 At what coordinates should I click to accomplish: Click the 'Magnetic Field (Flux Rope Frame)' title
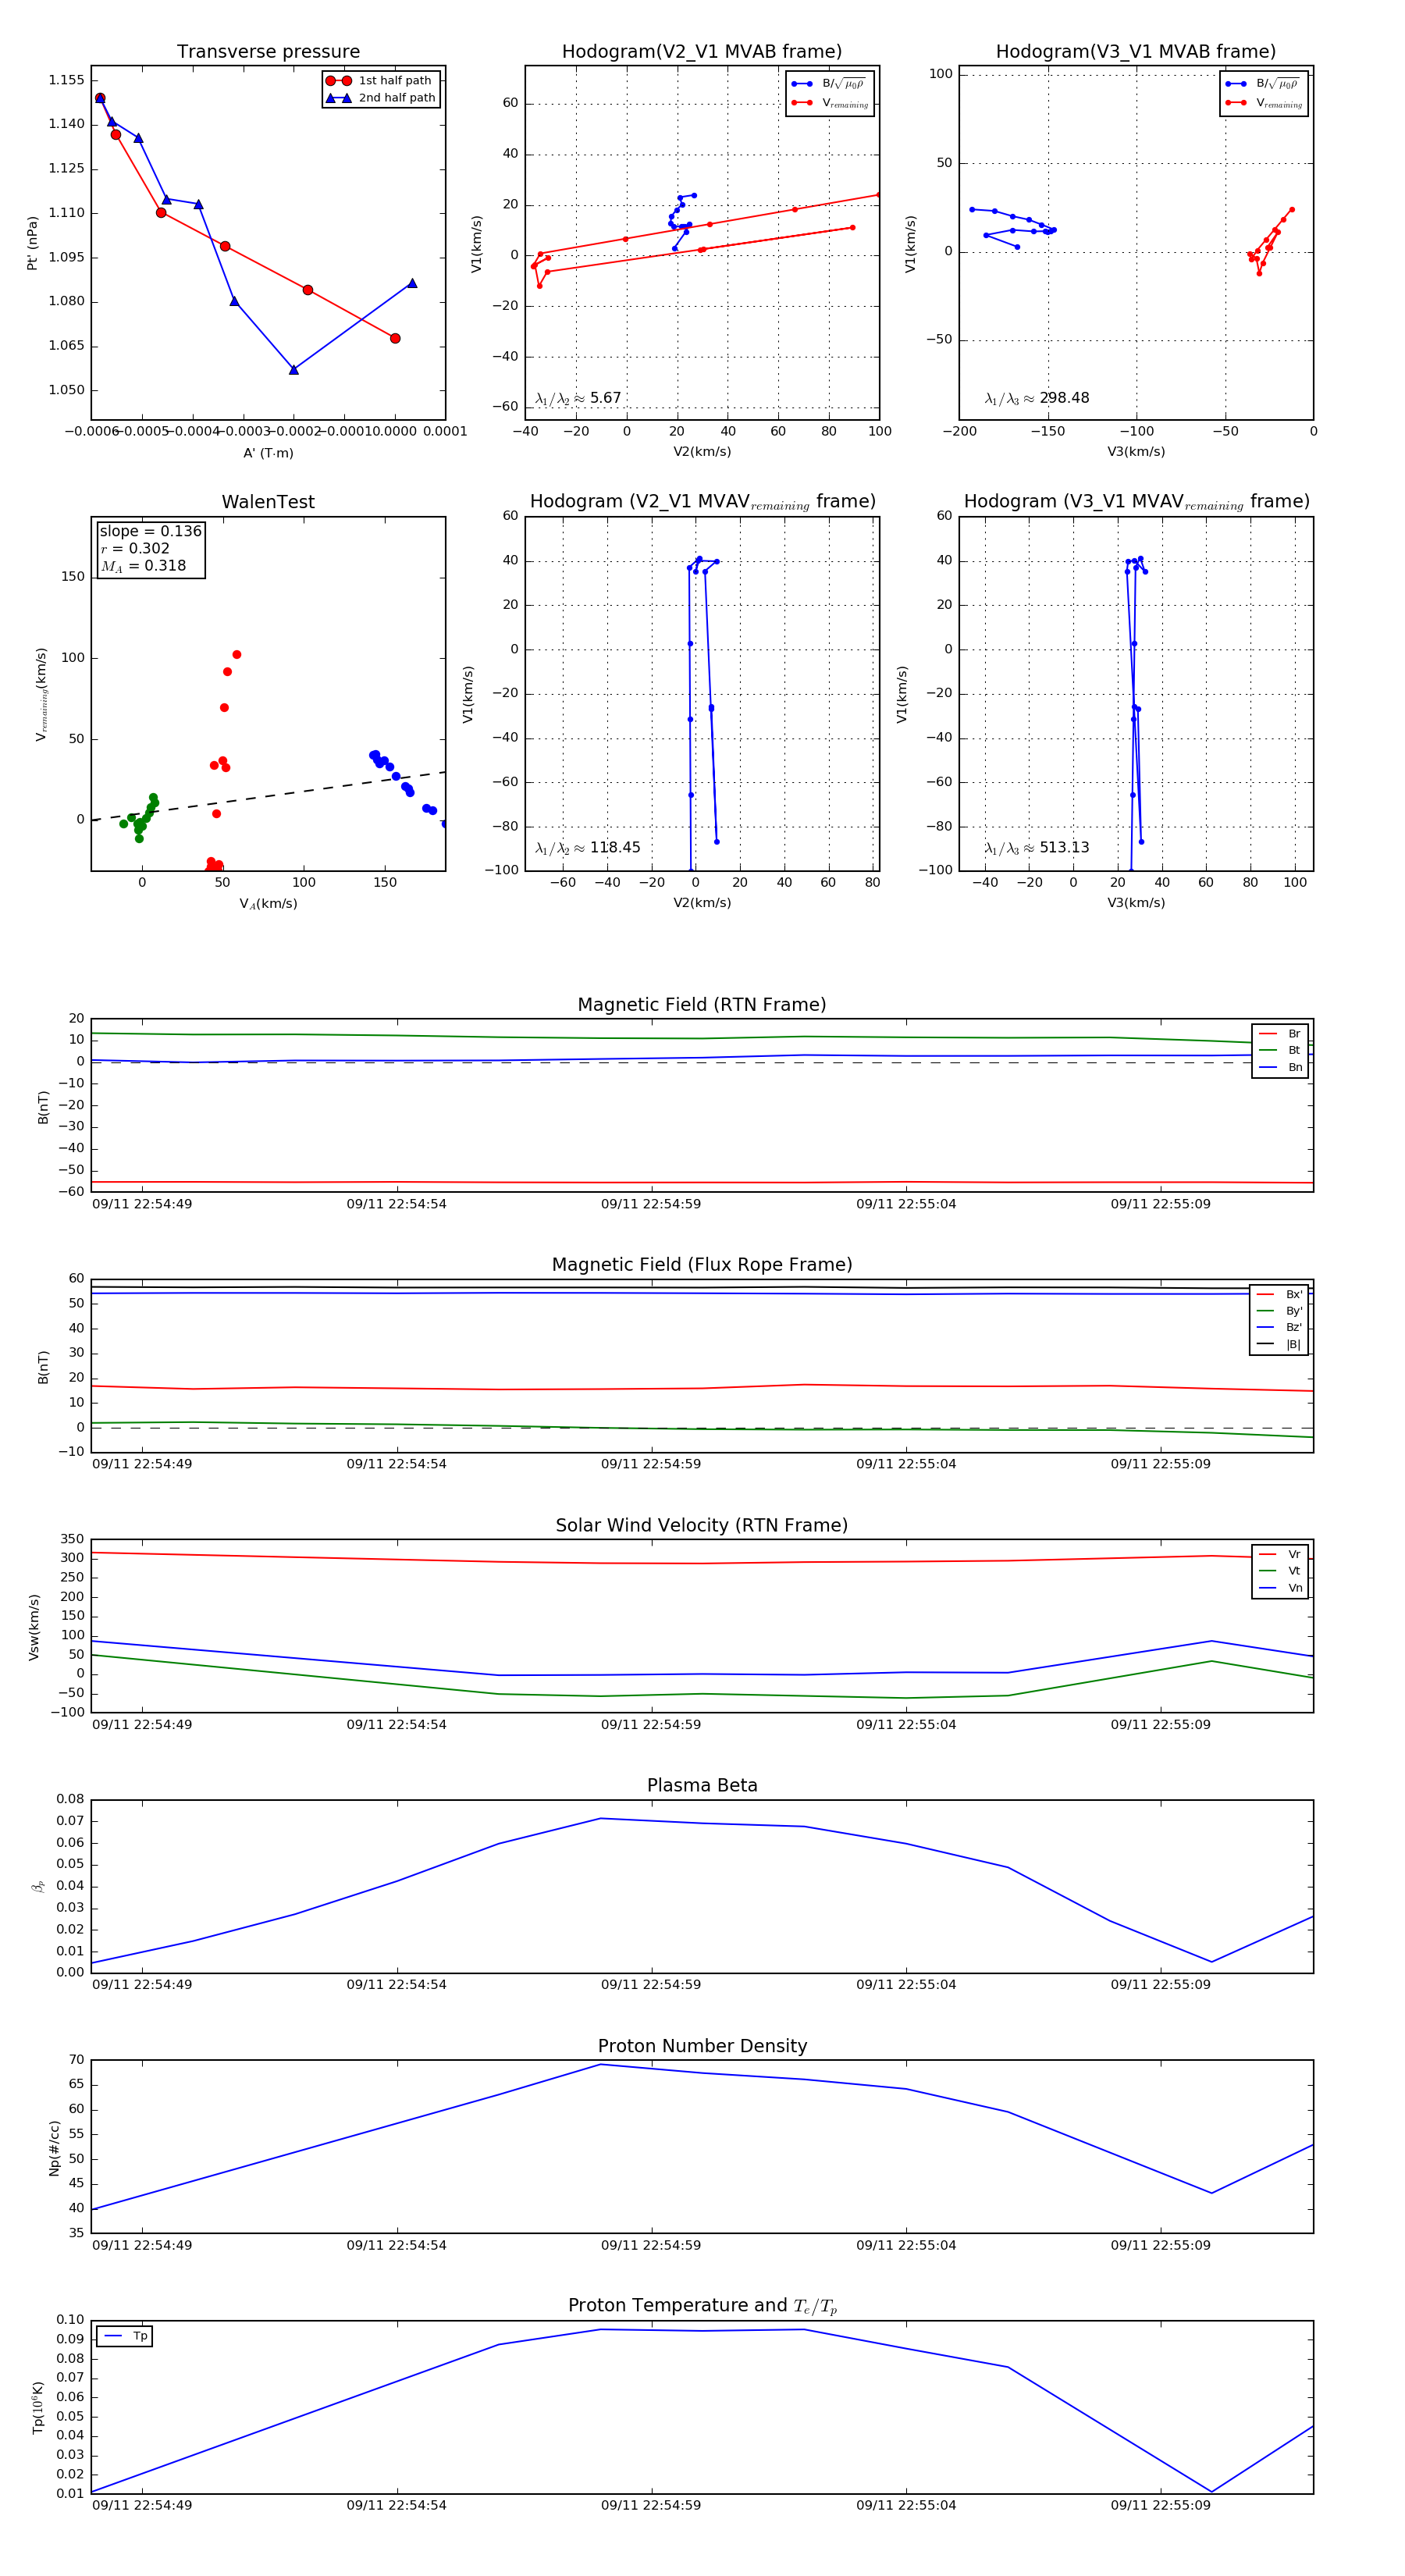pos(702,1265)
